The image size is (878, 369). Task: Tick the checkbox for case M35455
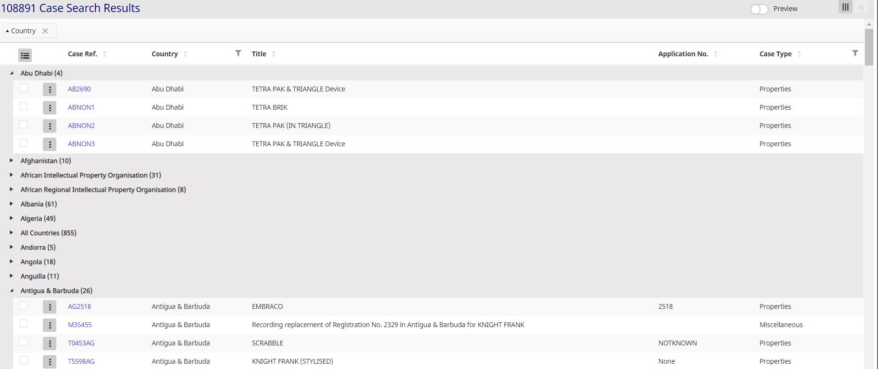23,324
